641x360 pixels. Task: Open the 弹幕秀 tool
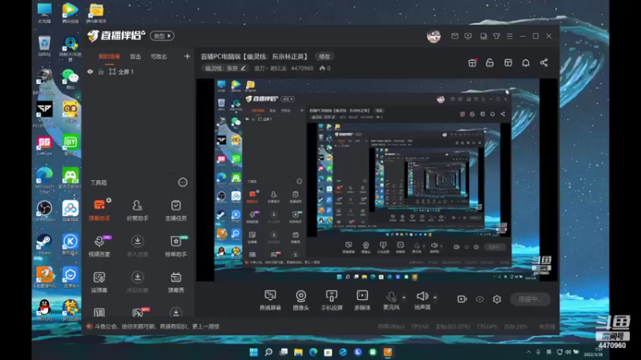pyautogui.click(x=175, y=282)
